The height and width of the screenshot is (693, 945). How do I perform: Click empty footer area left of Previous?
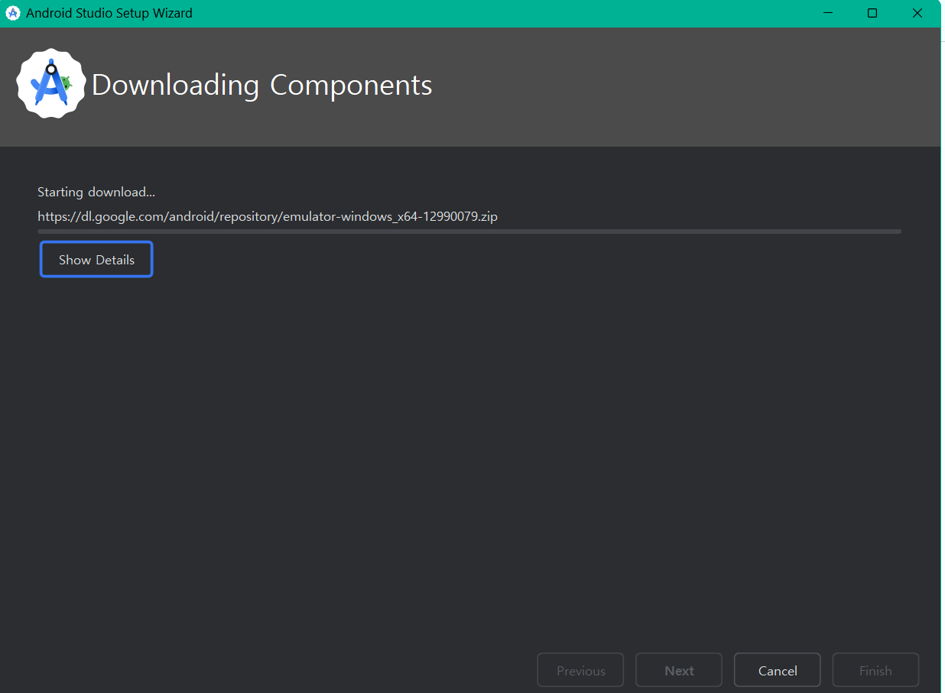tap(268, 671)
